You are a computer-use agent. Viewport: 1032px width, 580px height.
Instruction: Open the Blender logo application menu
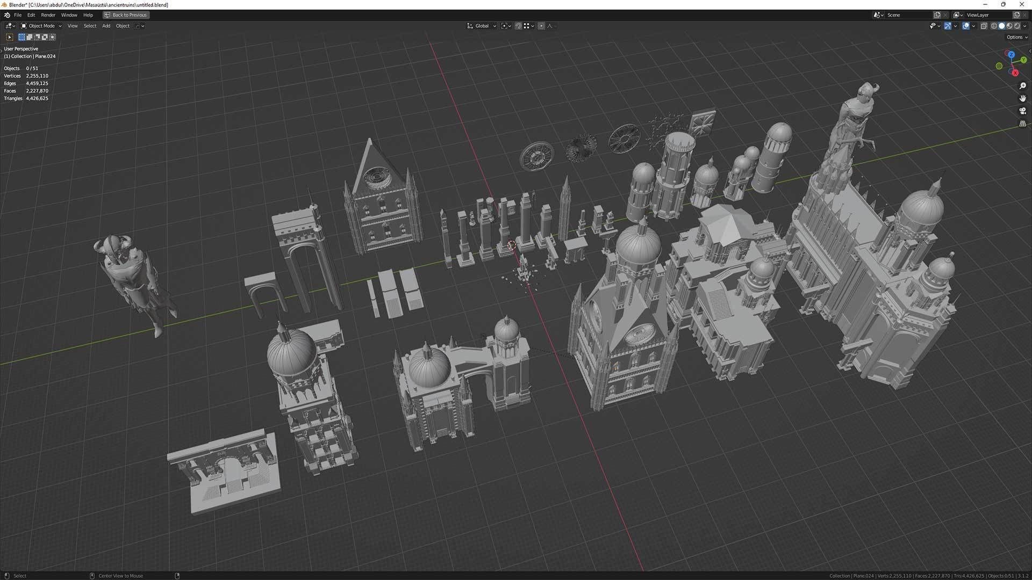coord(7,15)
